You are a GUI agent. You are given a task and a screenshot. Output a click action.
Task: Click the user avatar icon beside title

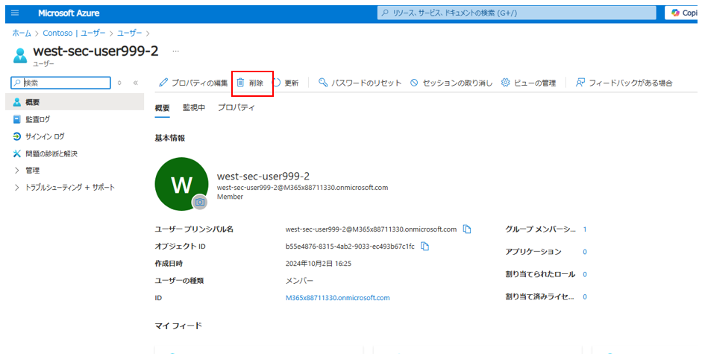click(20, 55)
